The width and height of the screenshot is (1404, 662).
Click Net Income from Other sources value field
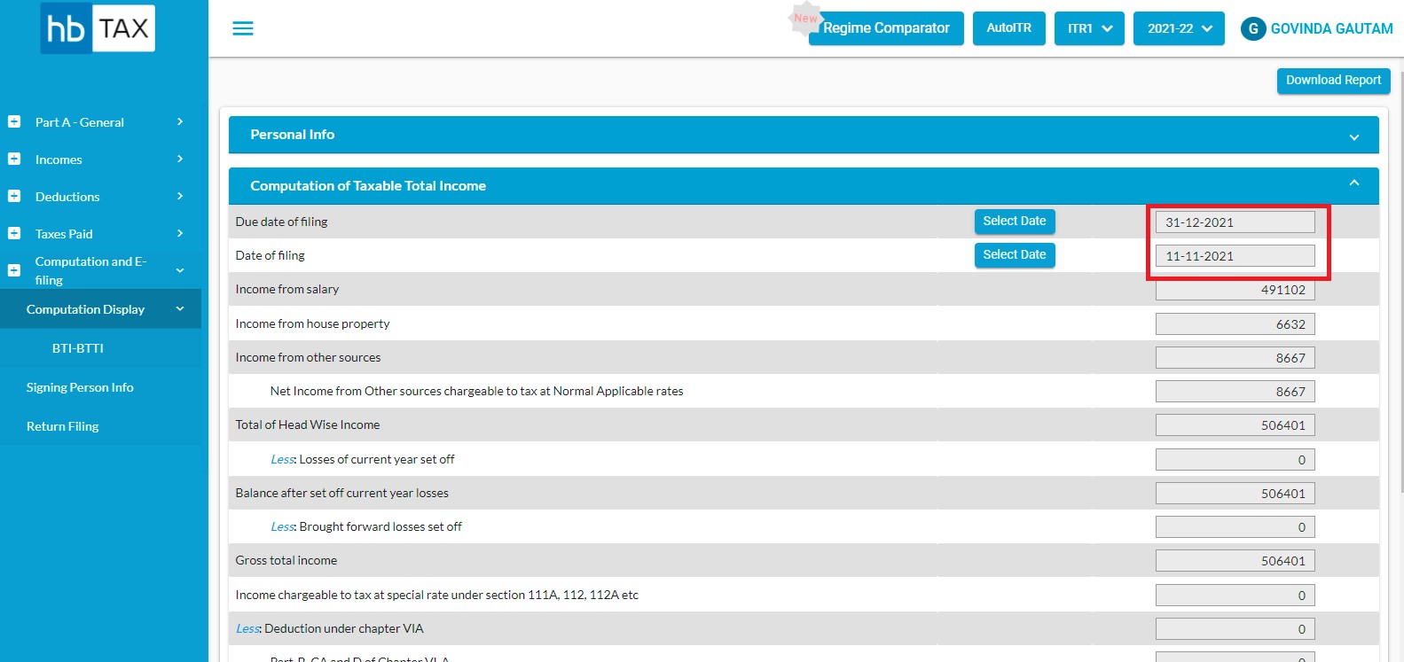coord(1235,392)
